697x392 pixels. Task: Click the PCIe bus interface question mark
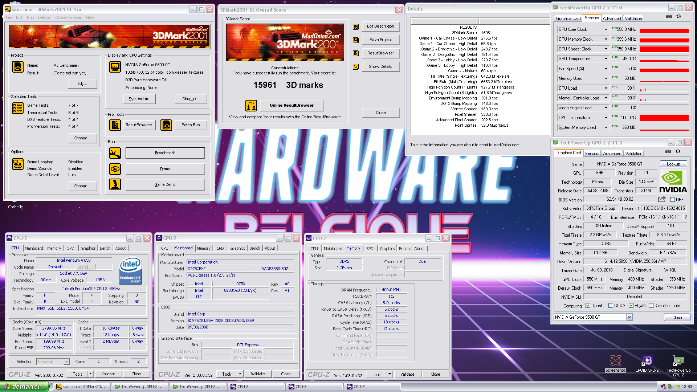tap(685, 217)
